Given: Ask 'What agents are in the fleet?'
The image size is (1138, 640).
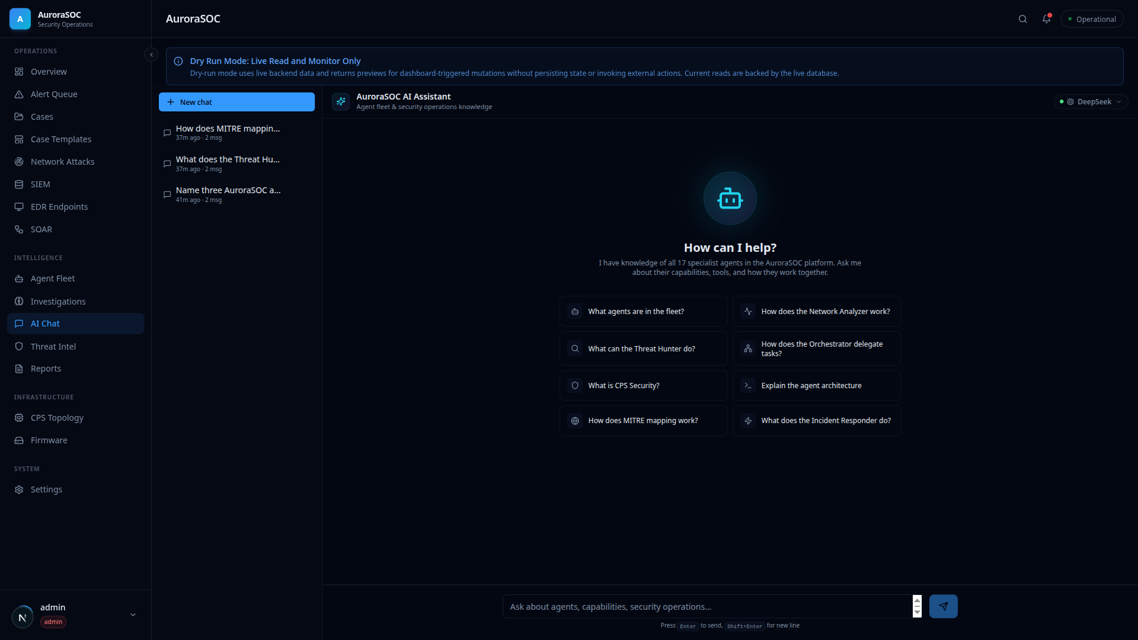Looking at the screenshot, I should tap(643, 311).
